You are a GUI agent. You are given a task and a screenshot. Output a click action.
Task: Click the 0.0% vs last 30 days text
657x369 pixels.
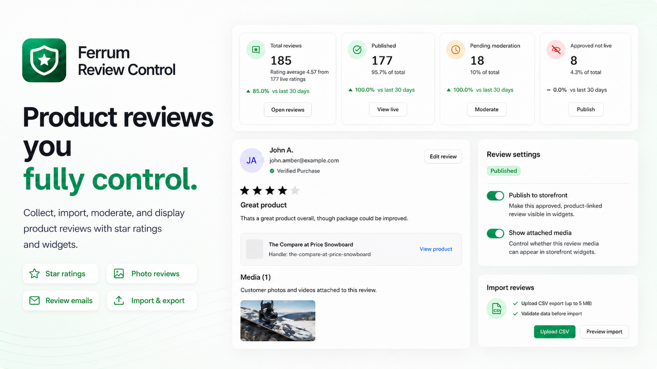579,90
